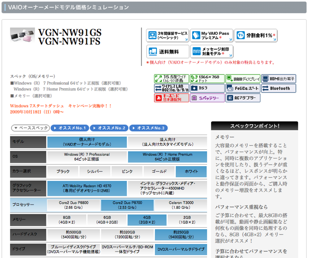This screenshot has height=258, width=309.
Task: Click Windows 7スタートダッシュ campaign text
Action: (61, 106)
